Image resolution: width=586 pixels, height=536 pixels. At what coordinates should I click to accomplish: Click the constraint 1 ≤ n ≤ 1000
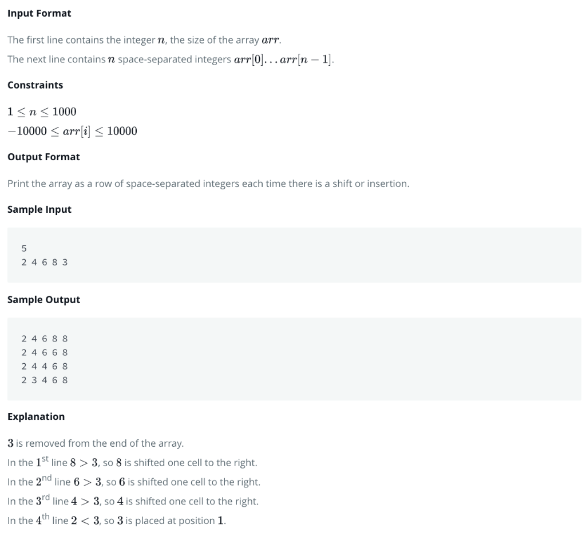pos(42,112)
